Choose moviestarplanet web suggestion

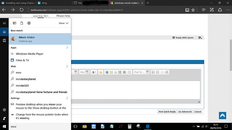(x=40, y=79)
